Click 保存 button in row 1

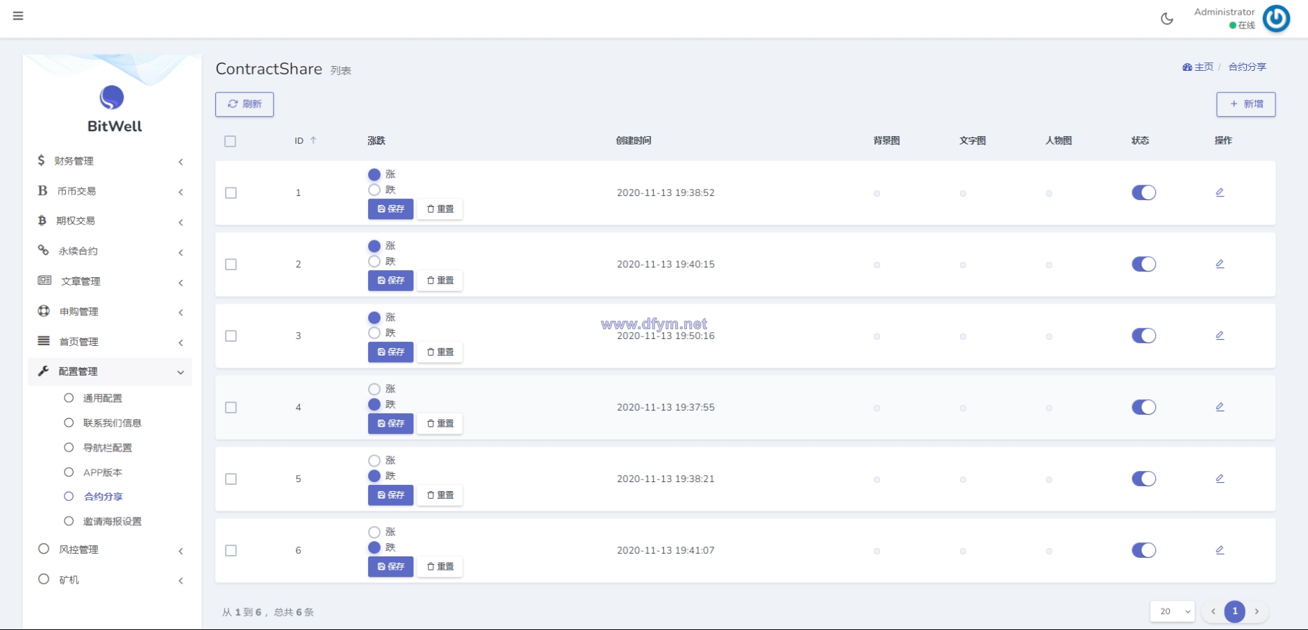coord(390,209)
